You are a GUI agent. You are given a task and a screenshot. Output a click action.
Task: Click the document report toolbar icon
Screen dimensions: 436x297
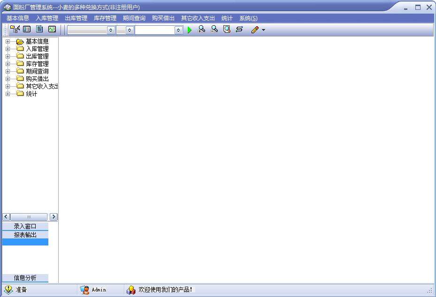tap(39, 30)
